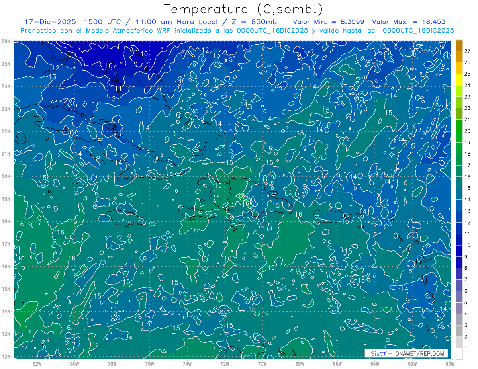The height and width of the screenshot is (369, 478).
Task: Click the '76W' longitude axis label
Action: 150,363
